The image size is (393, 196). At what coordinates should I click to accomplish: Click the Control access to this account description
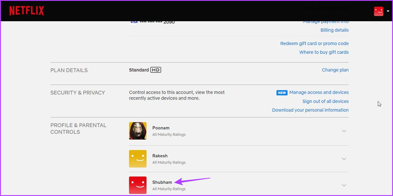177,95
